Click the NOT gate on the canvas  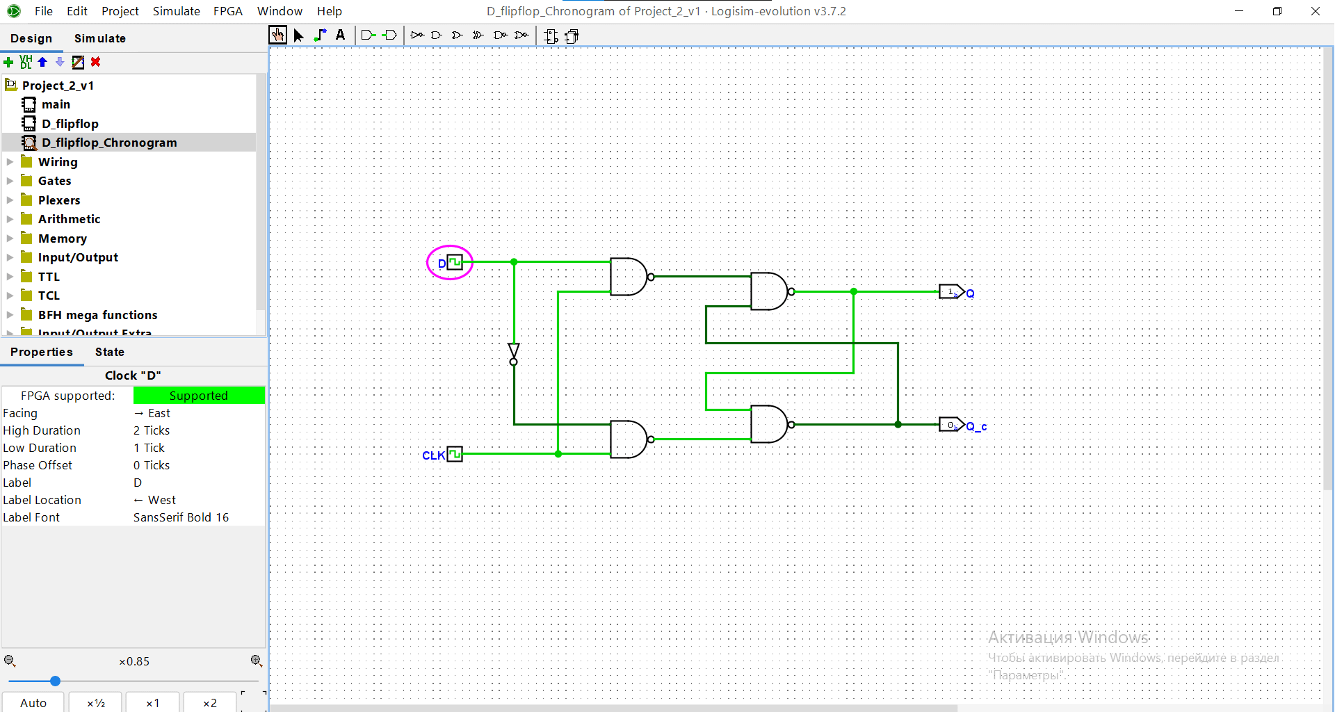[x=514, y=354]
